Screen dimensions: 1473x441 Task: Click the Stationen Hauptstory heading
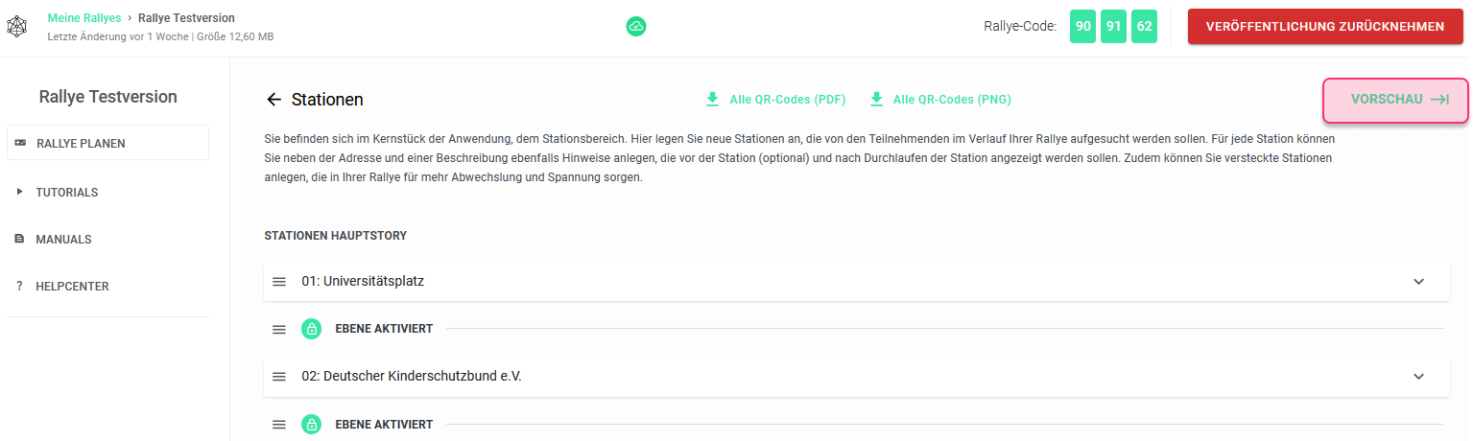pyautogui.click(x=336, y=235)
